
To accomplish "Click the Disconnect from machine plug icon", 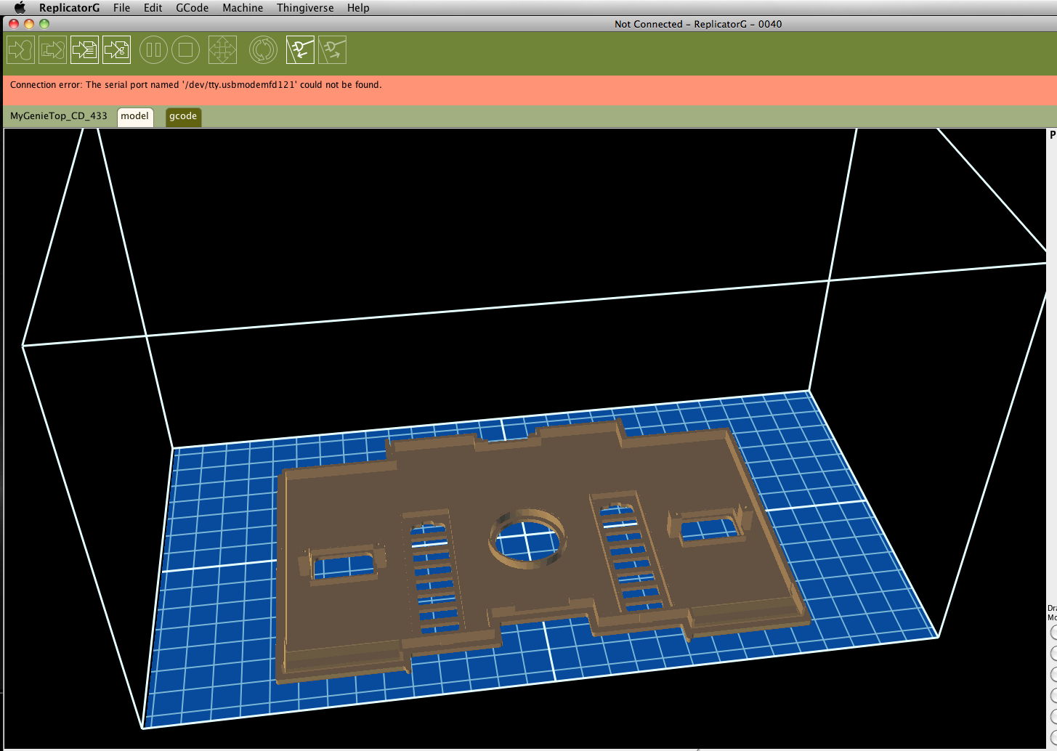I will click(x=332, y=50).
